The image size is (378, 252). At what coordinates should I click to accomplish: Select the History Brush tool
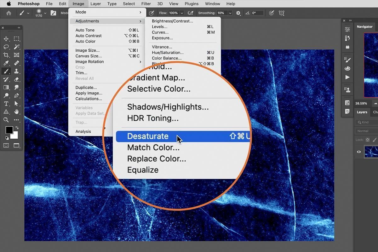point(6,79)
